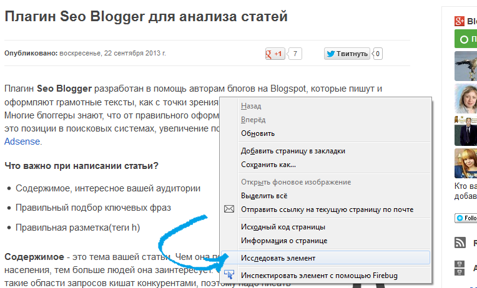
Task: Click the 'Опубликовано:' label
Action: 31,54
